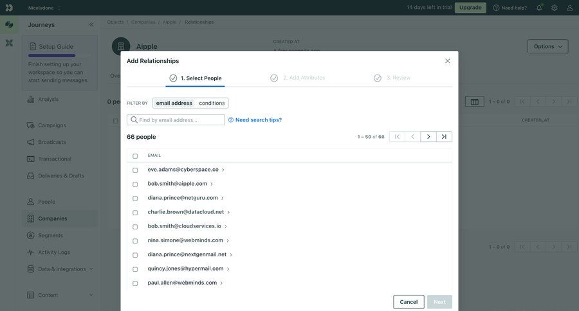Screen dimensions: 579x311
Task: Collapse the Journeys sidebar
Action: point(91,24)
